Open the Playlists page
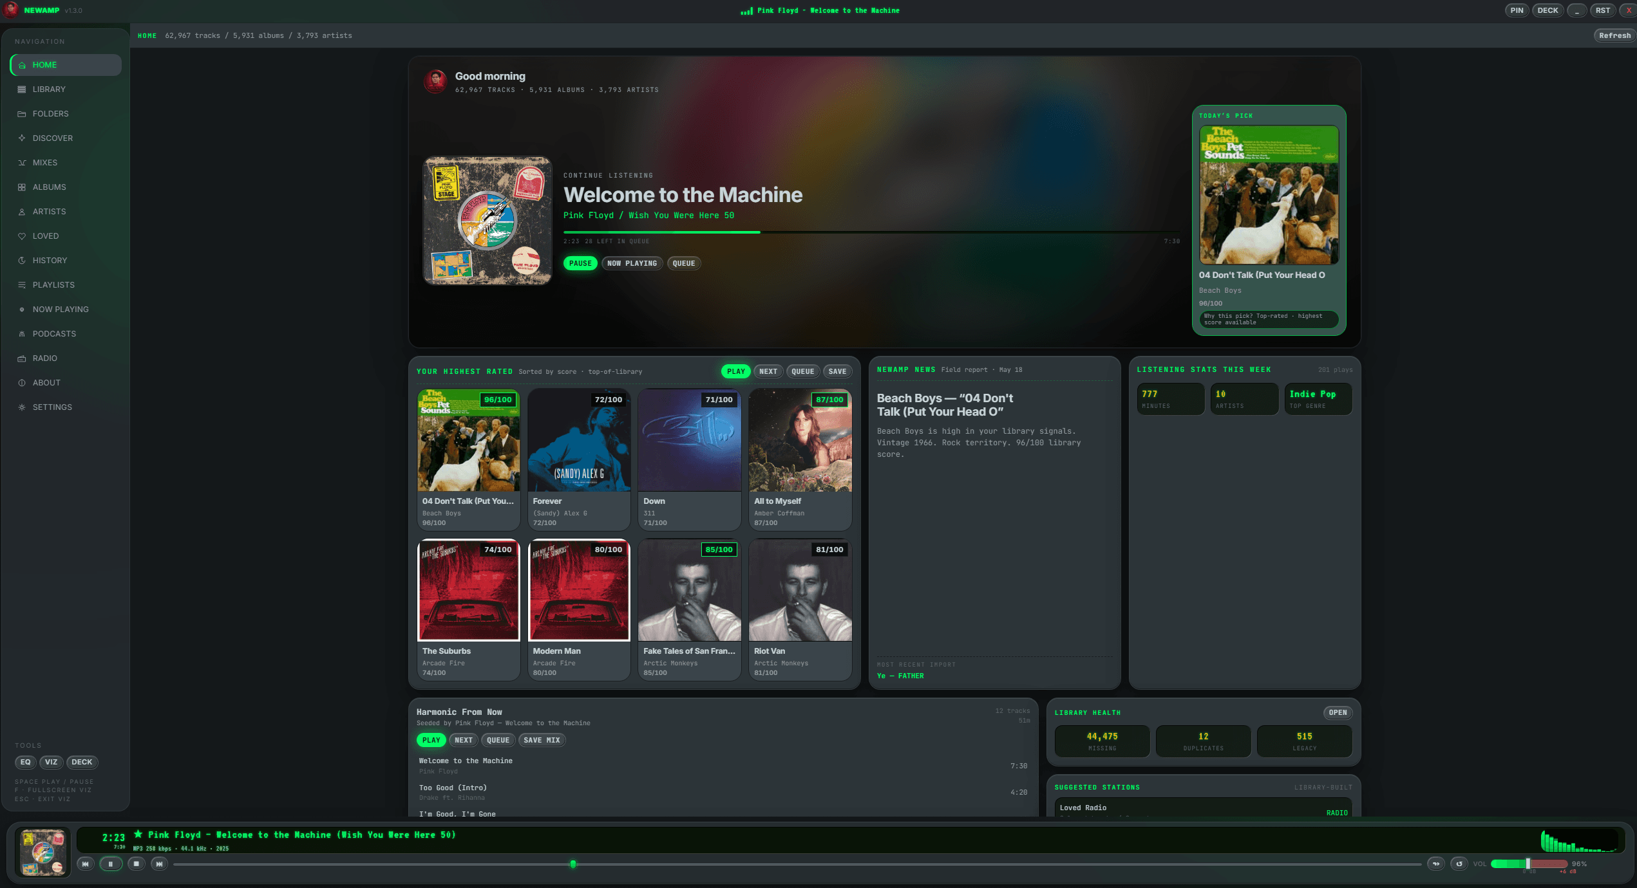1637x888 pixels. tap(66, 285)
